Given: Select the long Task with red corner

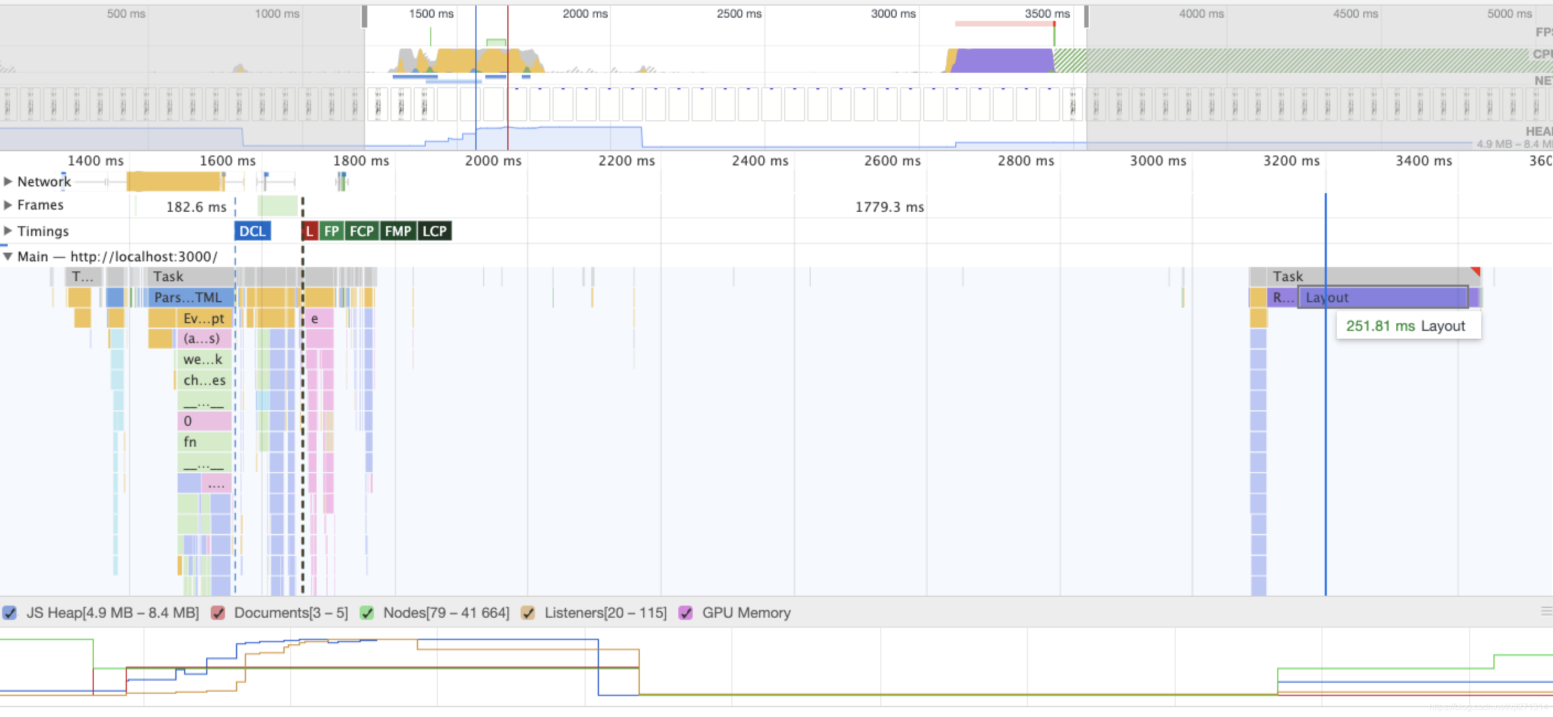Looking at the screenshot, I should 1374,276.
